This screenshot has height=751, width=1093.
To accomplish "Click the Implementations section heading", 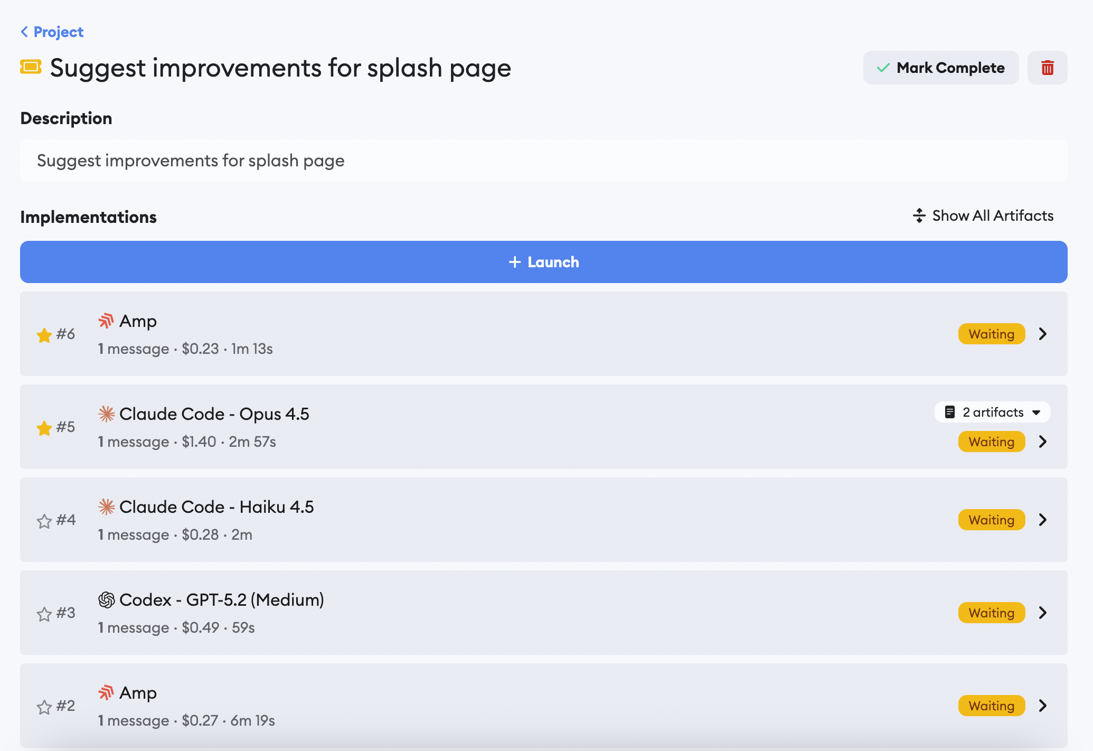I will point(88,217).
